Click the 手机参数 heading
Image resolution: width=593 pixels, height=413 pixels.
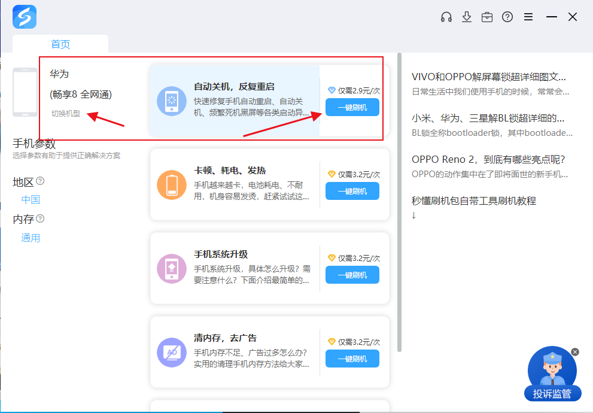tap(34, 144)
